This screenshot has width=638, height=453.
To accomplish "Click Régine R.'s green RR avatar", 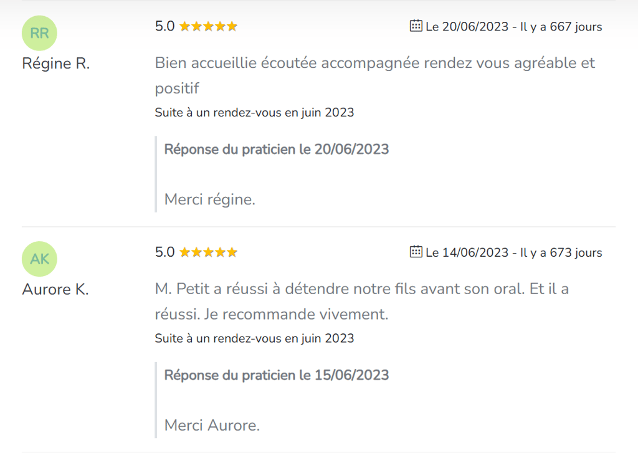I will coord(39,33).
